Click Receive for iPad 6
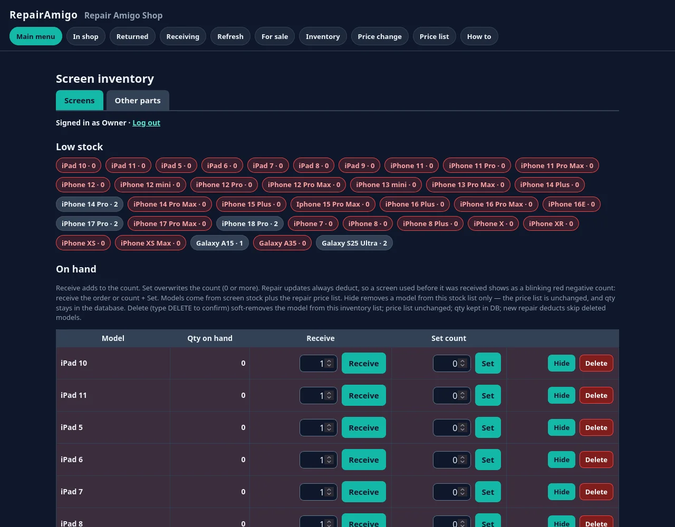675x527 pixels. click(x=364, y=460)
